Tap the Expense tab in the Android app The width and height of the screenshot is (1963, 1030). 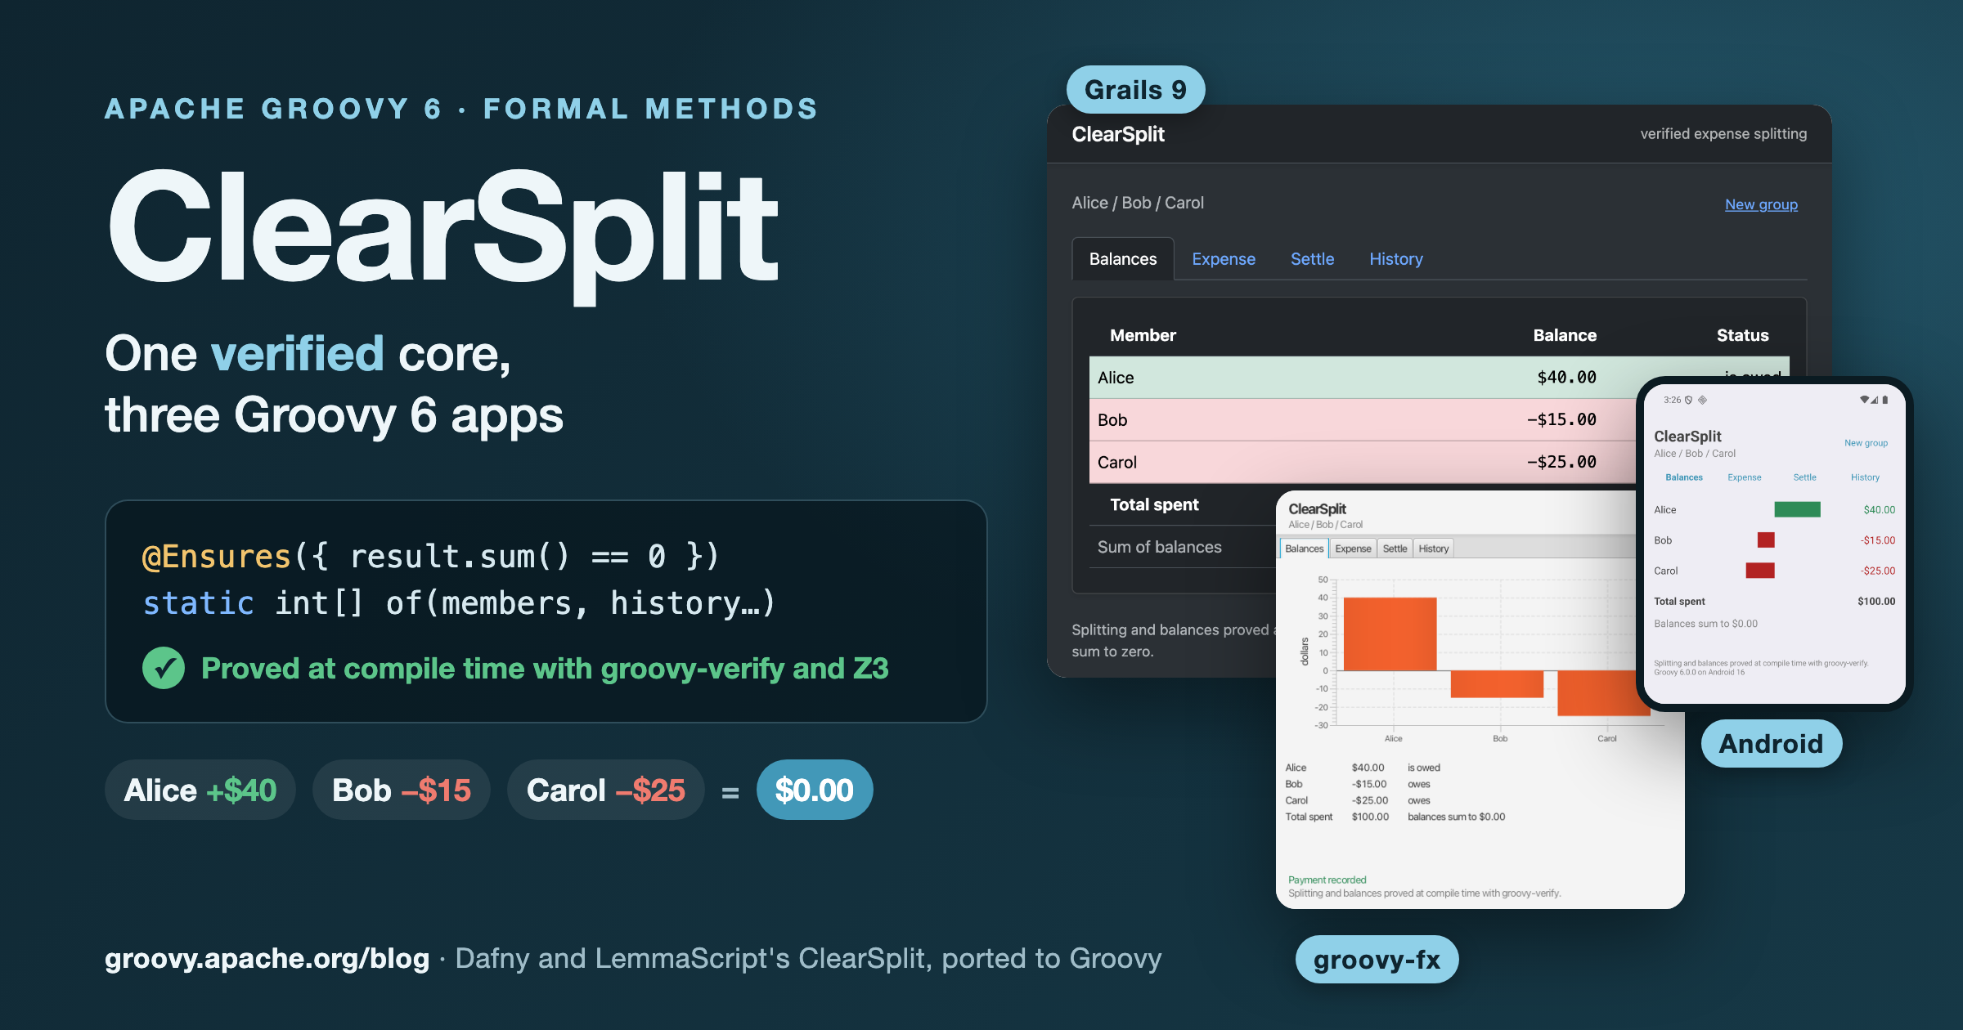[1745, 477]
